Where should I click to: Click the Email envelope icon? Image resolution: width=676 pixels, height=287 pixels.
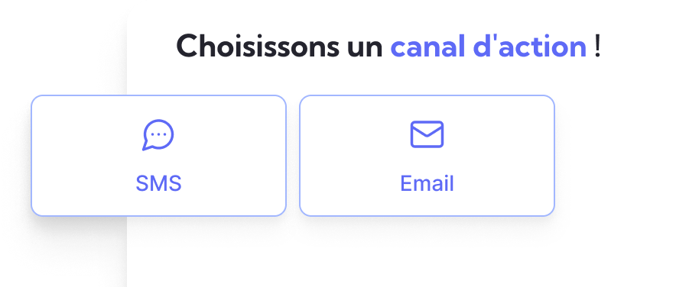[427, 134]
